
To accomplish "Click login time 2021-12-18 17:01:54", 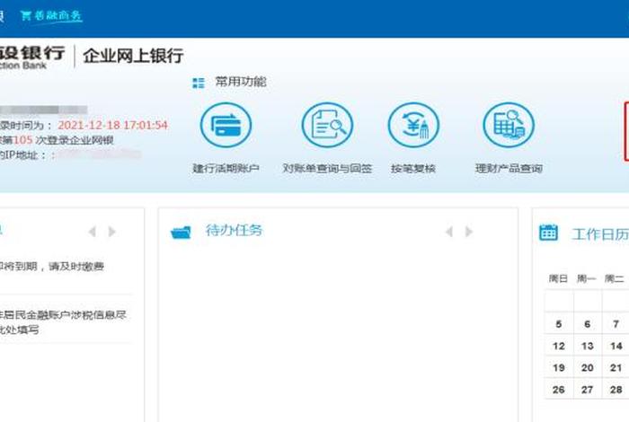I will click(x=112, y=125).
